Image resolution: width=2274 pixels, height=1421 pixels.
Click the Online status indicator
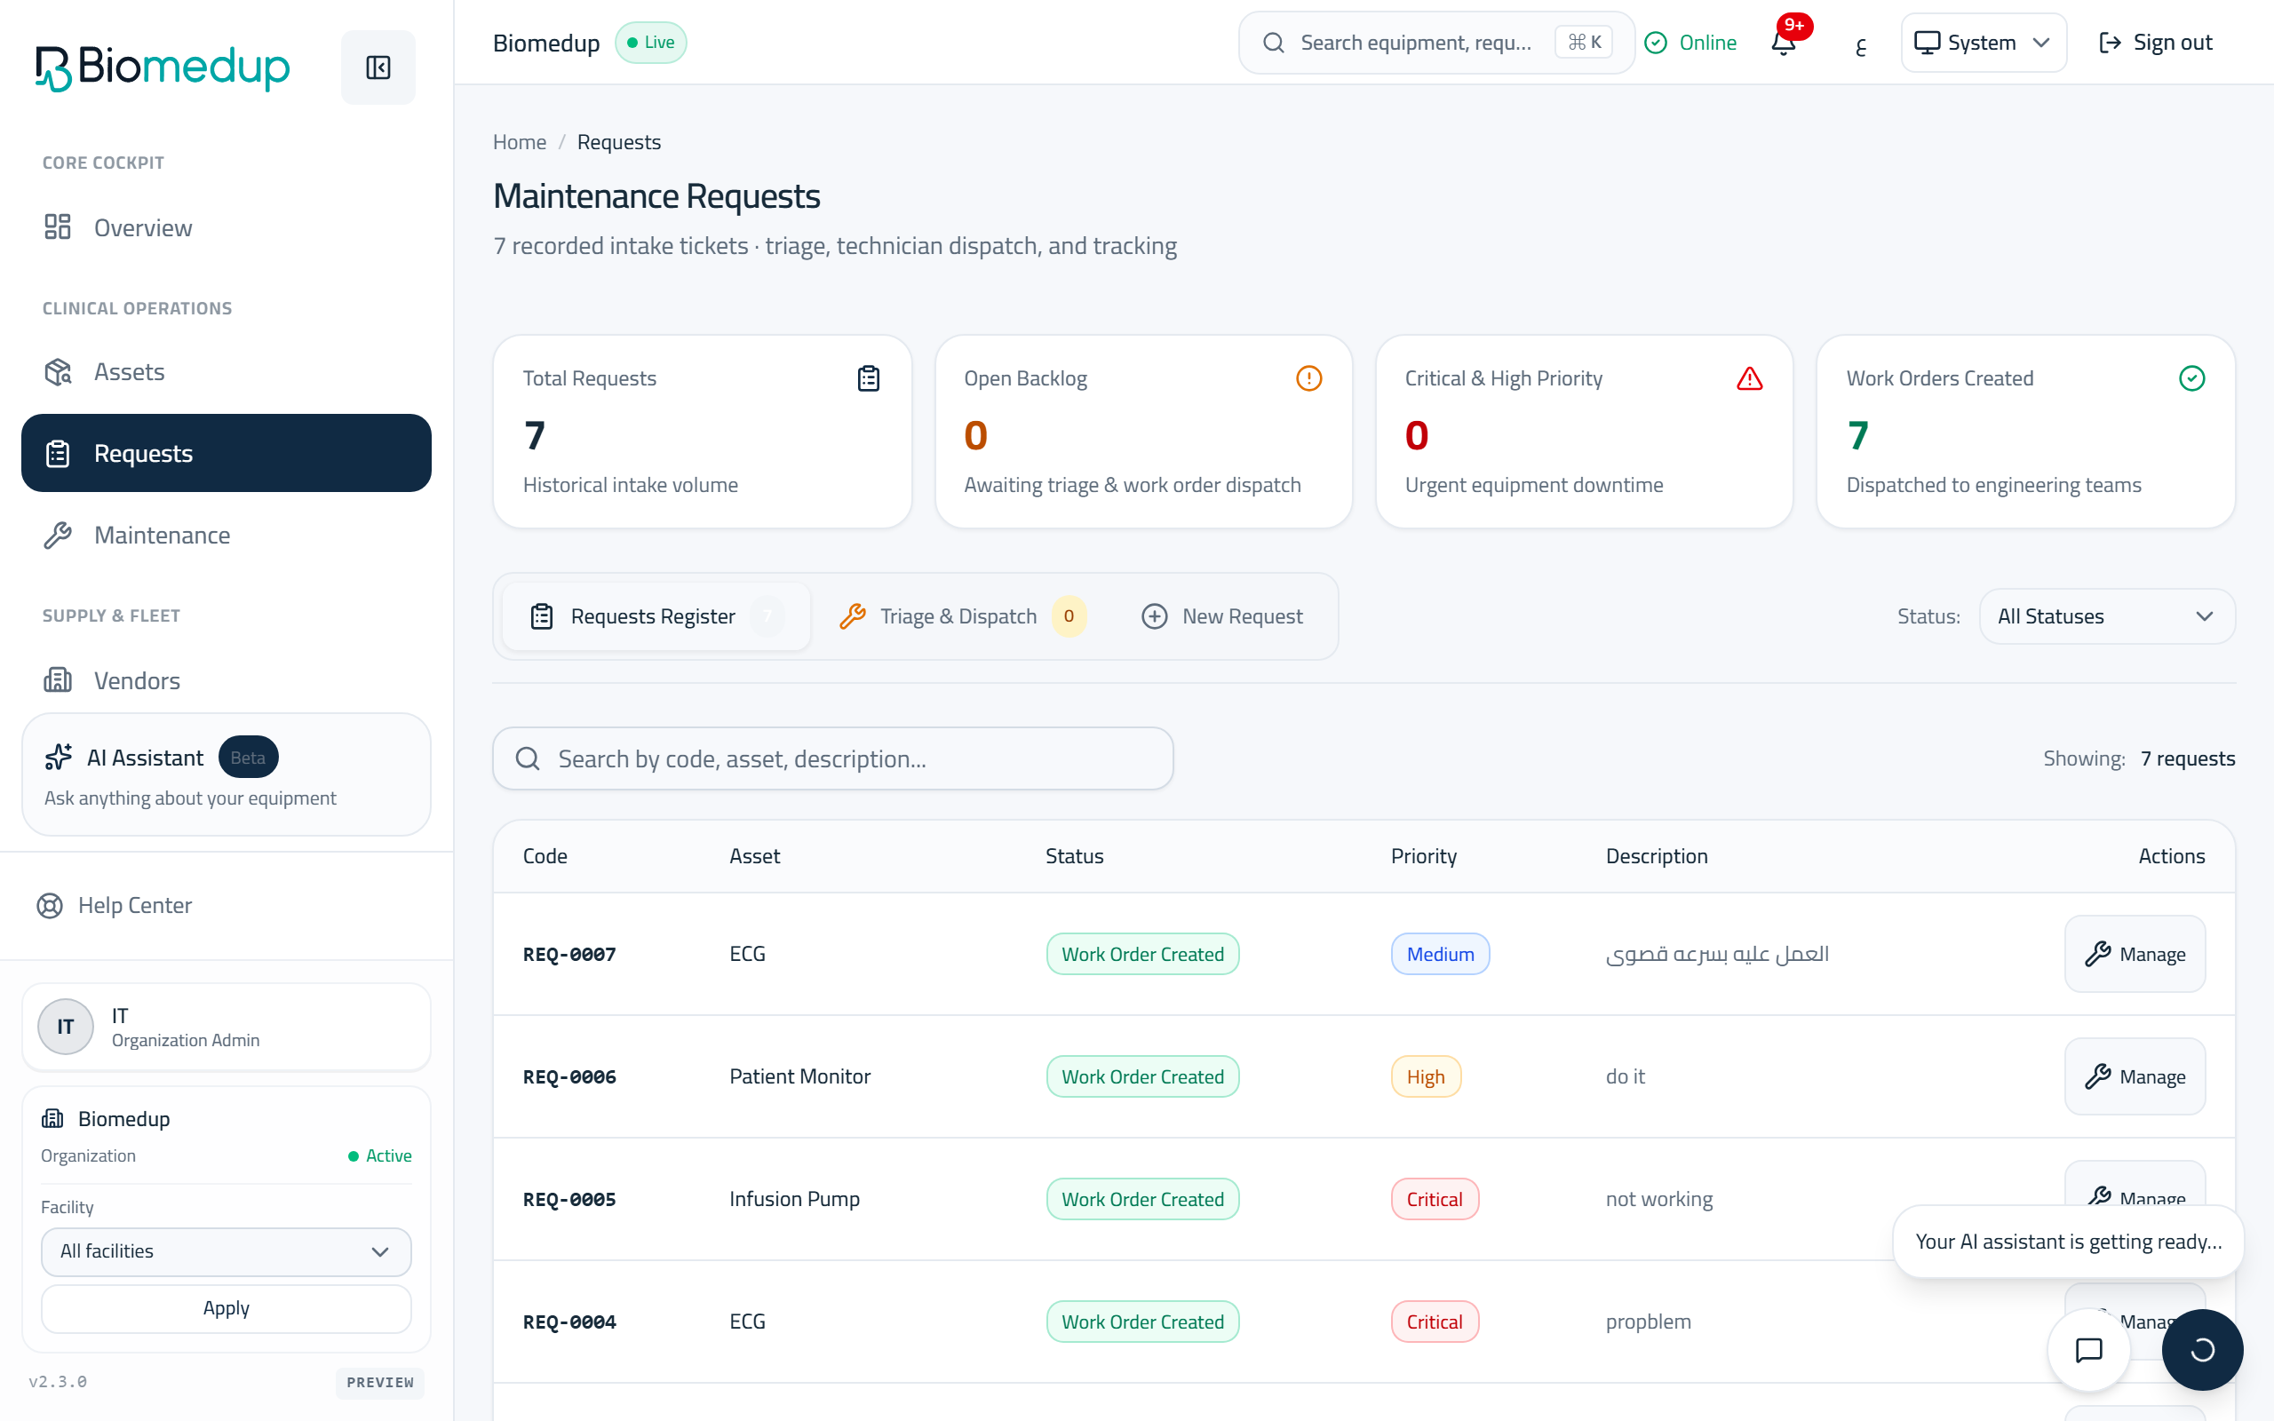(x=1690, y=43)
